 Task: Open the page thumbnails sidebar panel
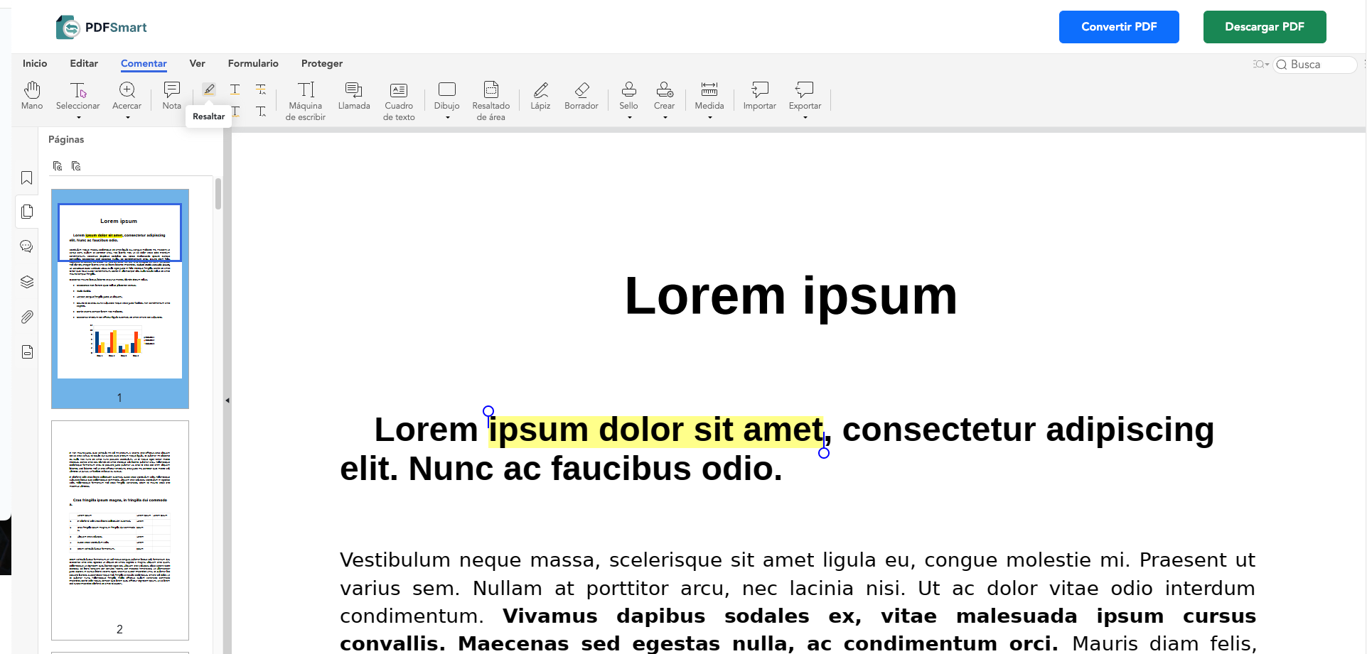(x=27, y=212)
